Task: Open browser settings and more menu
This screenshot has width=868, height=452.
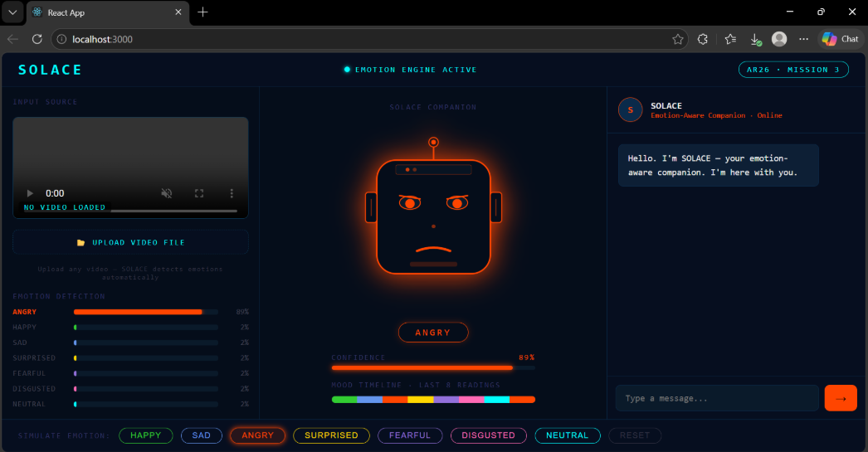Action: pyautogui.click(x=804, y=39)
